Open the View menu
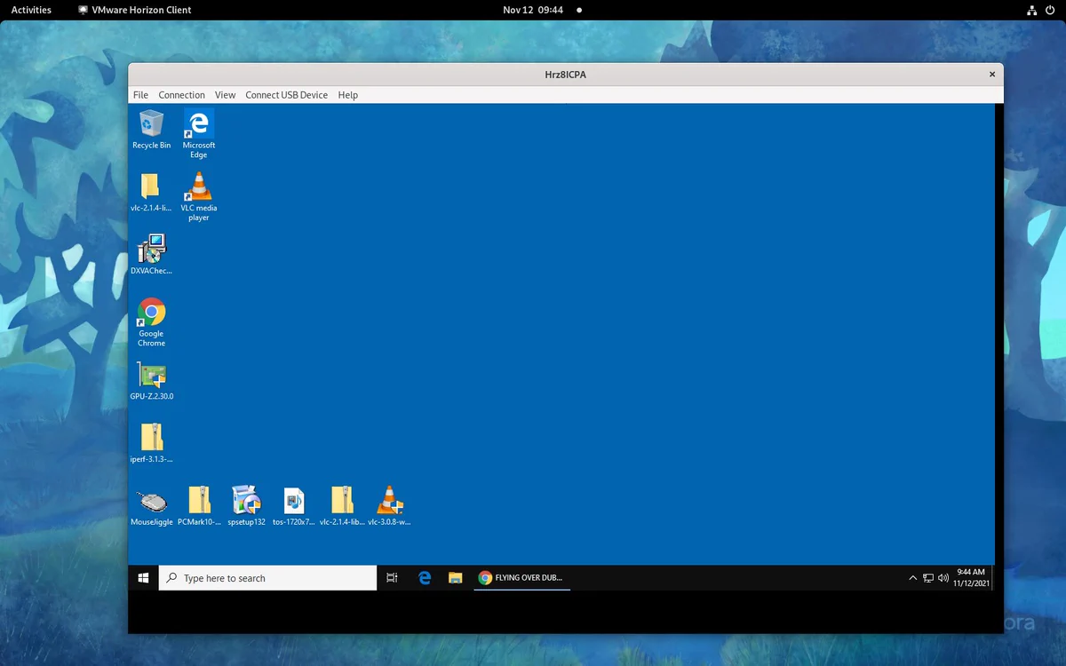Screen dimensions: 1066x666 (x=225, y=95)
